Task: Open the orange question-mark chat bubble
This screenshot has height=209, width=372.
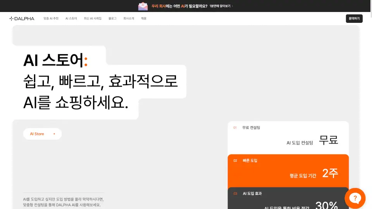Action: click(355, 198)
